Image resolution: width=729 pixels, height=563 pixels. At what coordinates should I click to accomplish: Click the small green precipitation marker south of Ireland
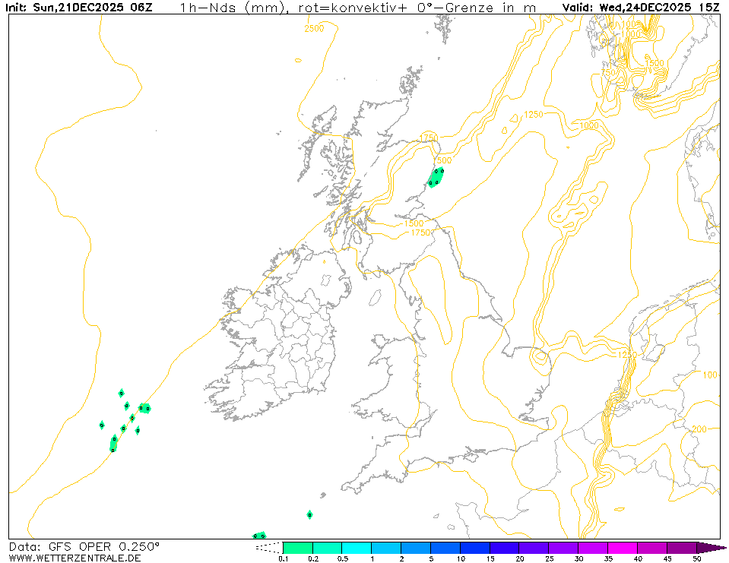point(309,514)
